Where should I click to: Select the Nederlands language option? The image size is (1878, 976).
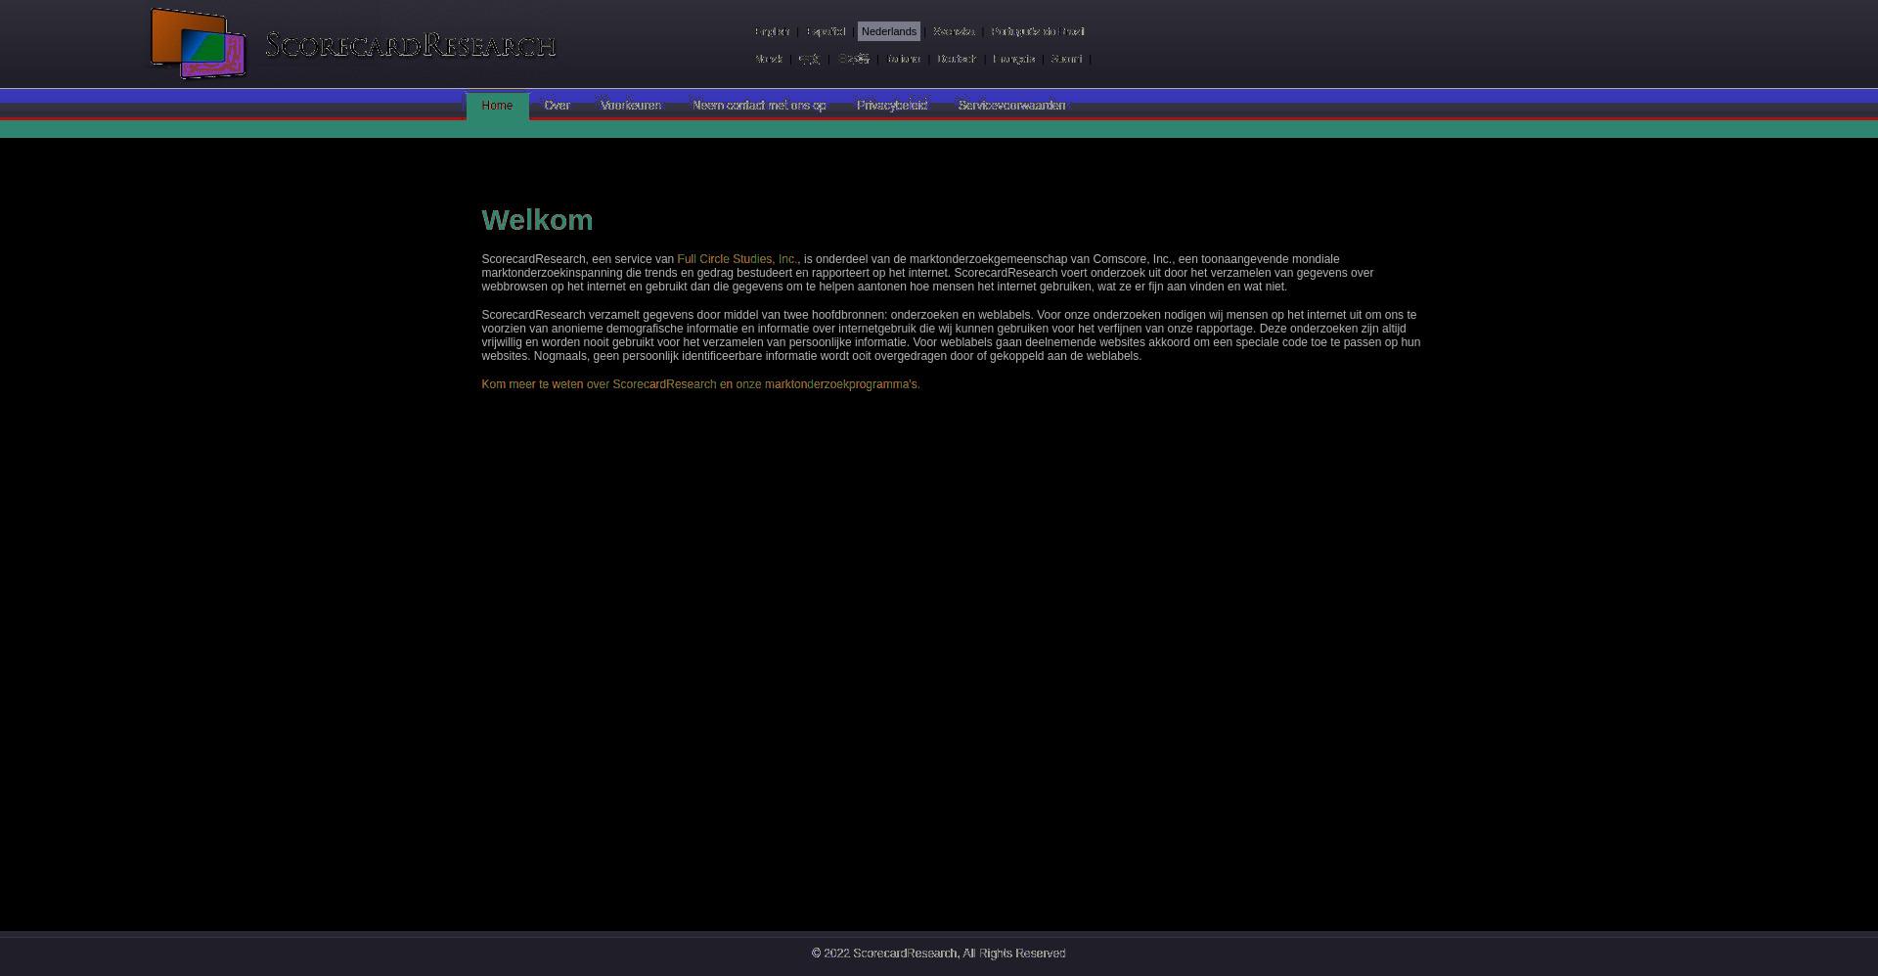coord(889,31)
